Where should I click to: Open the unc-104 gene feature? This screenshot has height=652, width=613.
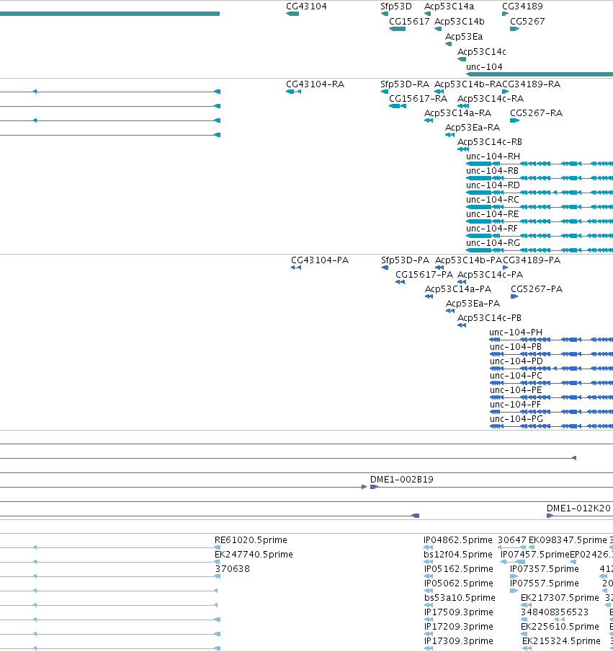[540, 74]
